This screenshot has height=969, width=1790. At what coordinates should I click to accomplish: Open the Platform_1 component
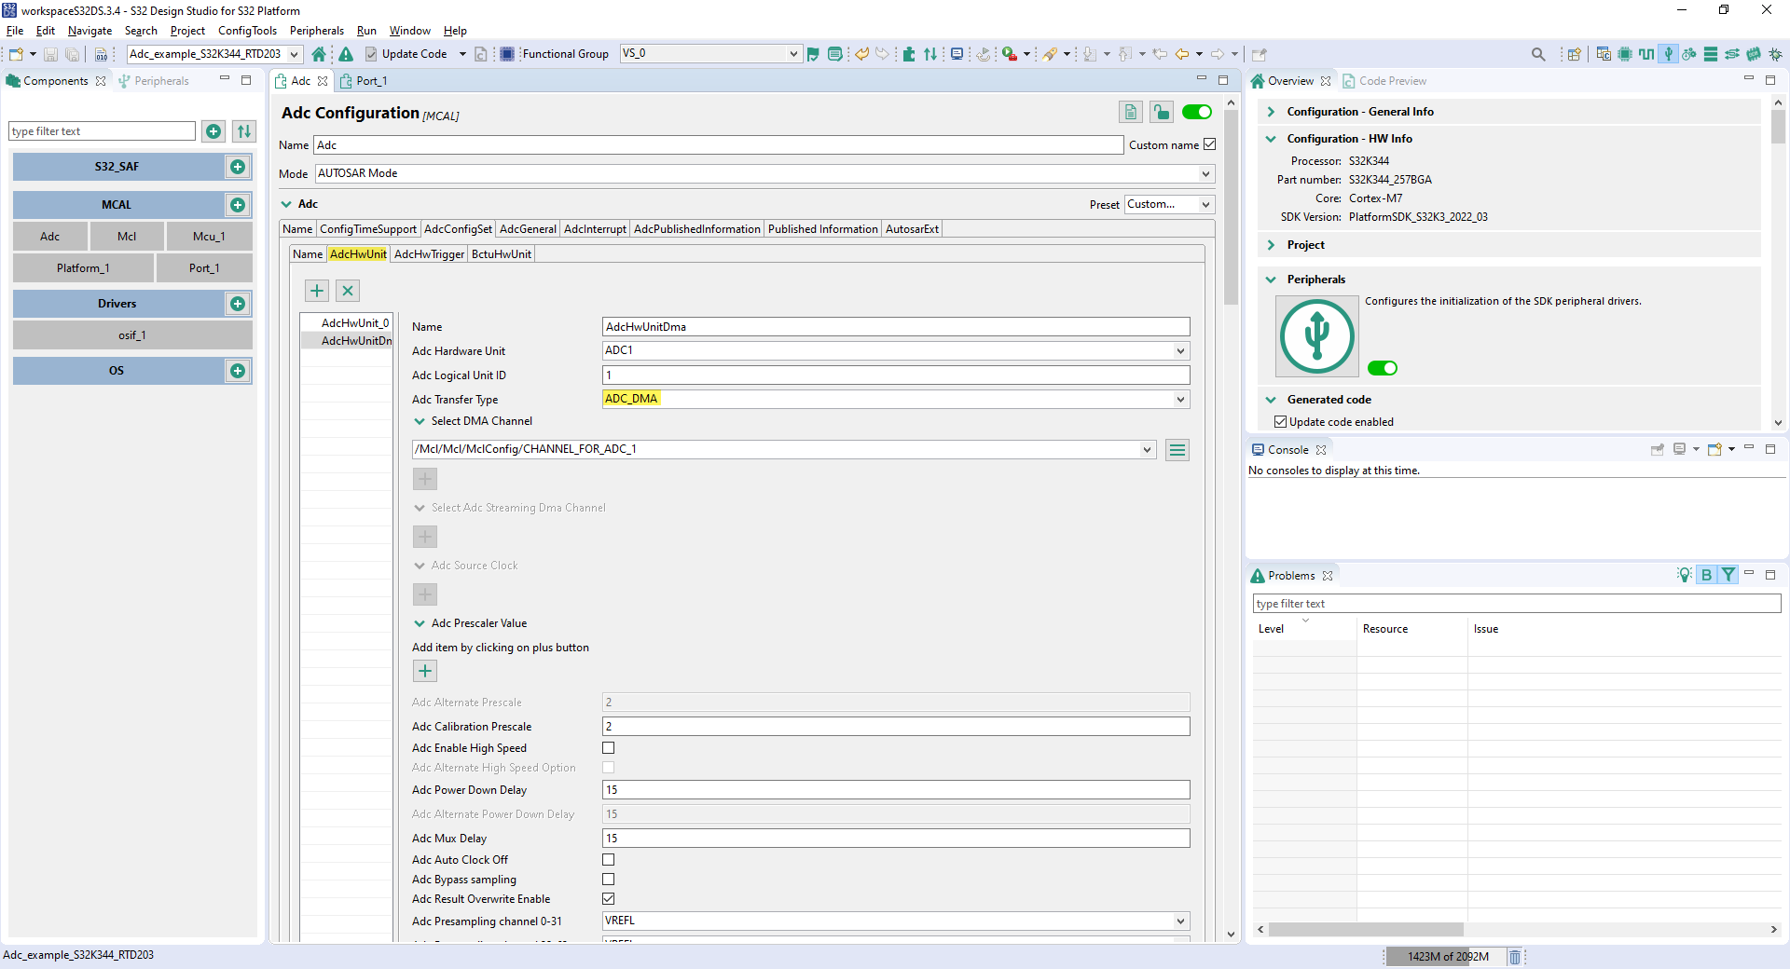point(83,268)
